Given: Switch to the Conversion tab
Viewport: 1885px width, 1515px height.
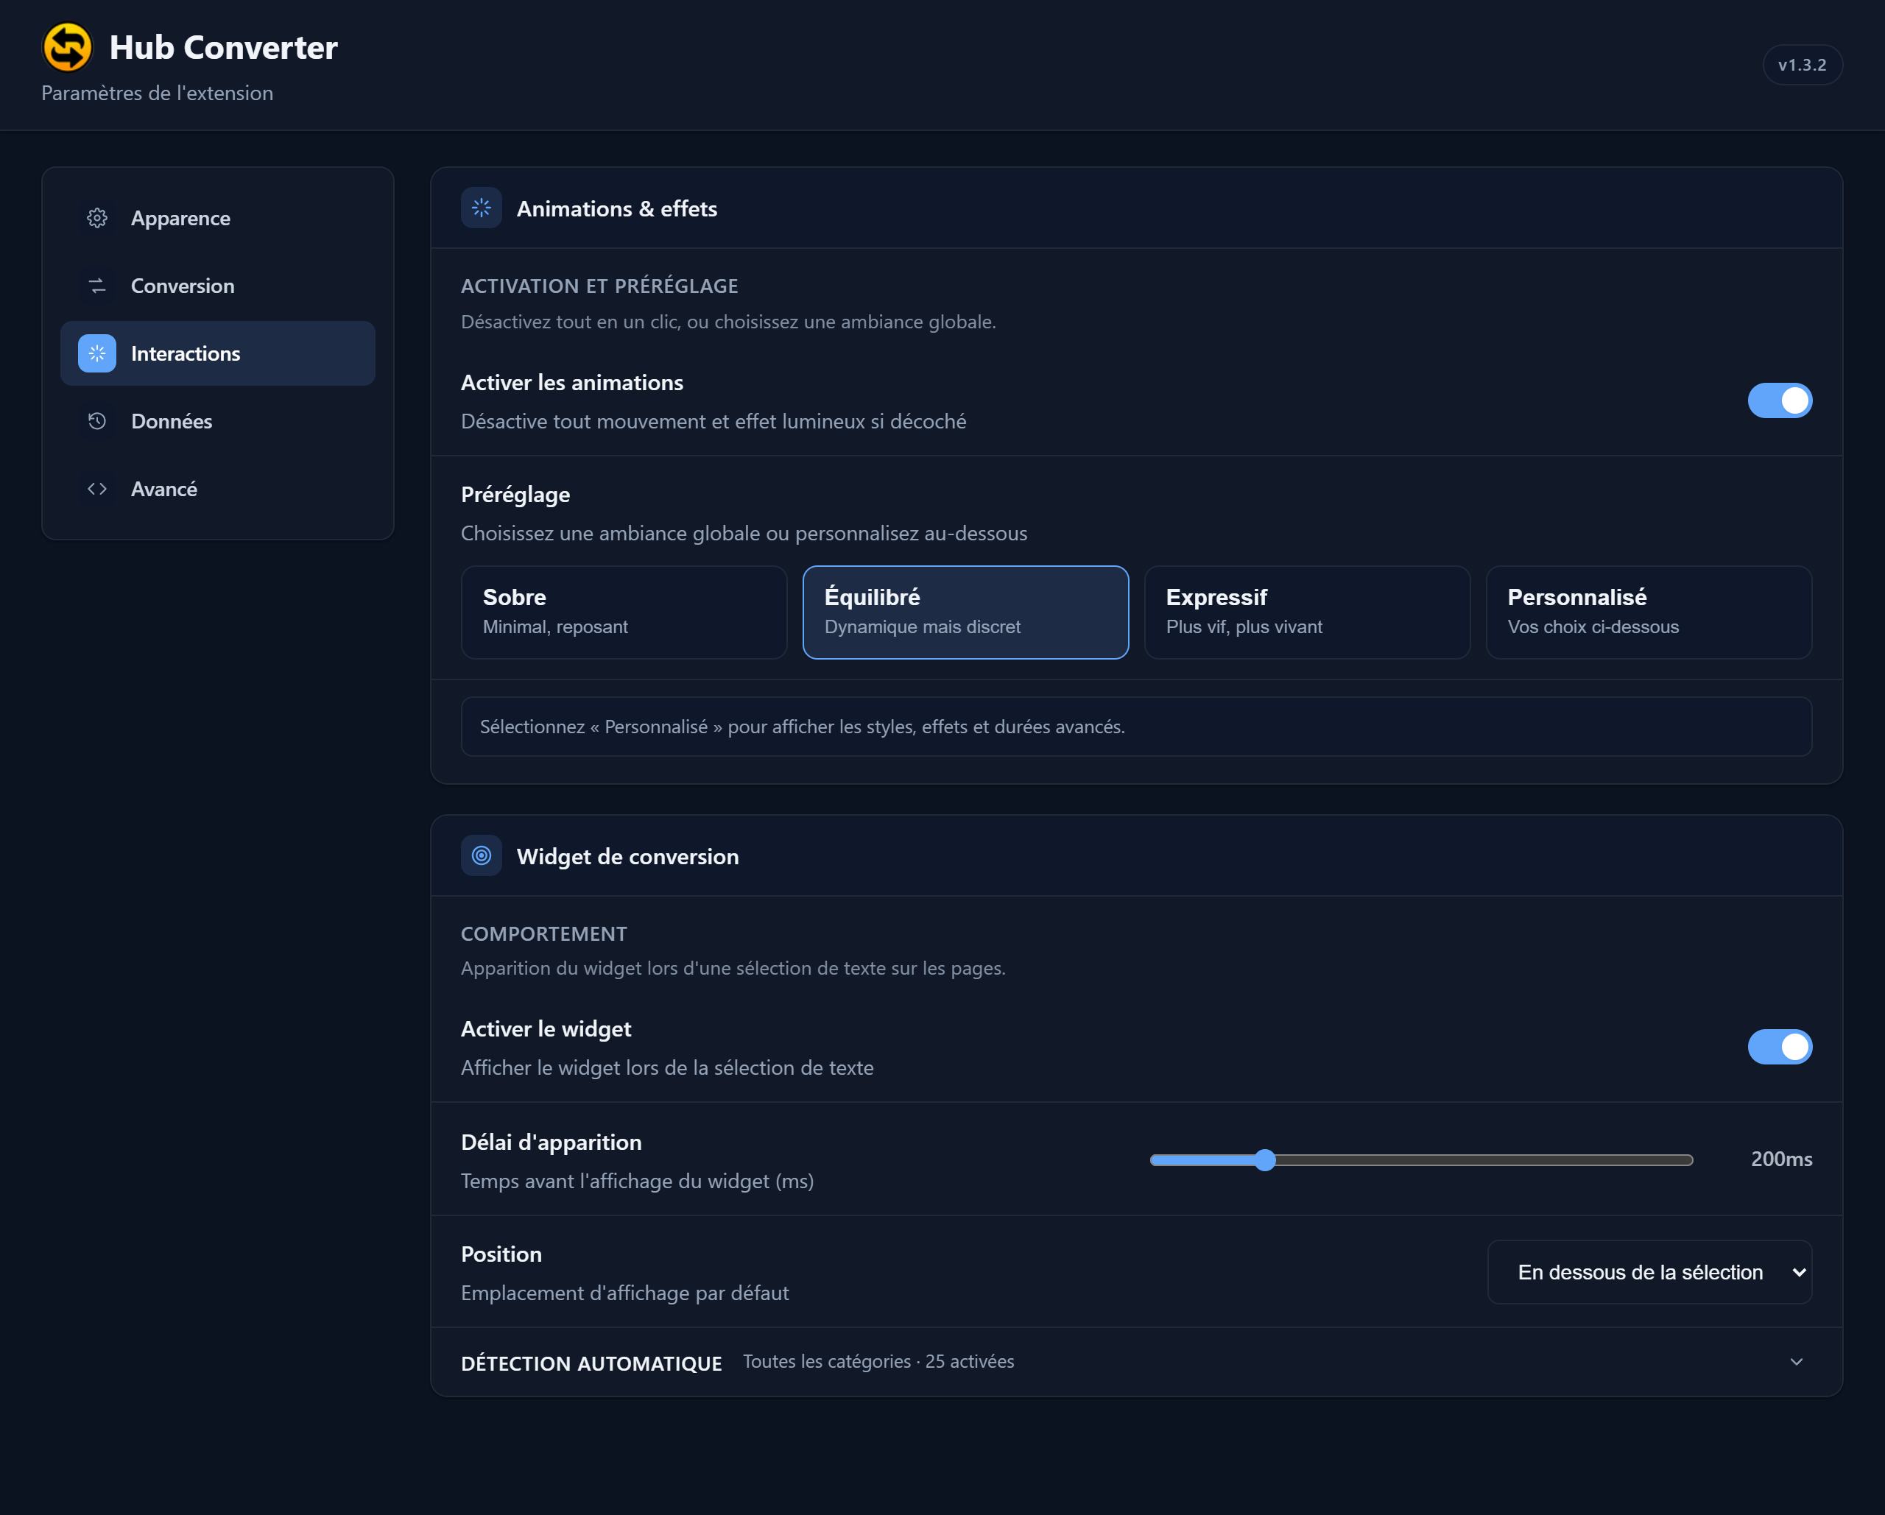Looking at the screenshot, I should pos(218,286).
